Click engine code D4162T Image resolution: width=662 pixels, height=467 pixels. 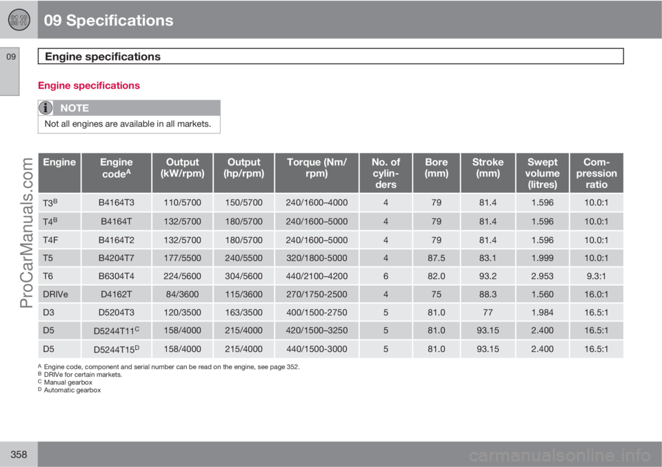click(117, 295)
